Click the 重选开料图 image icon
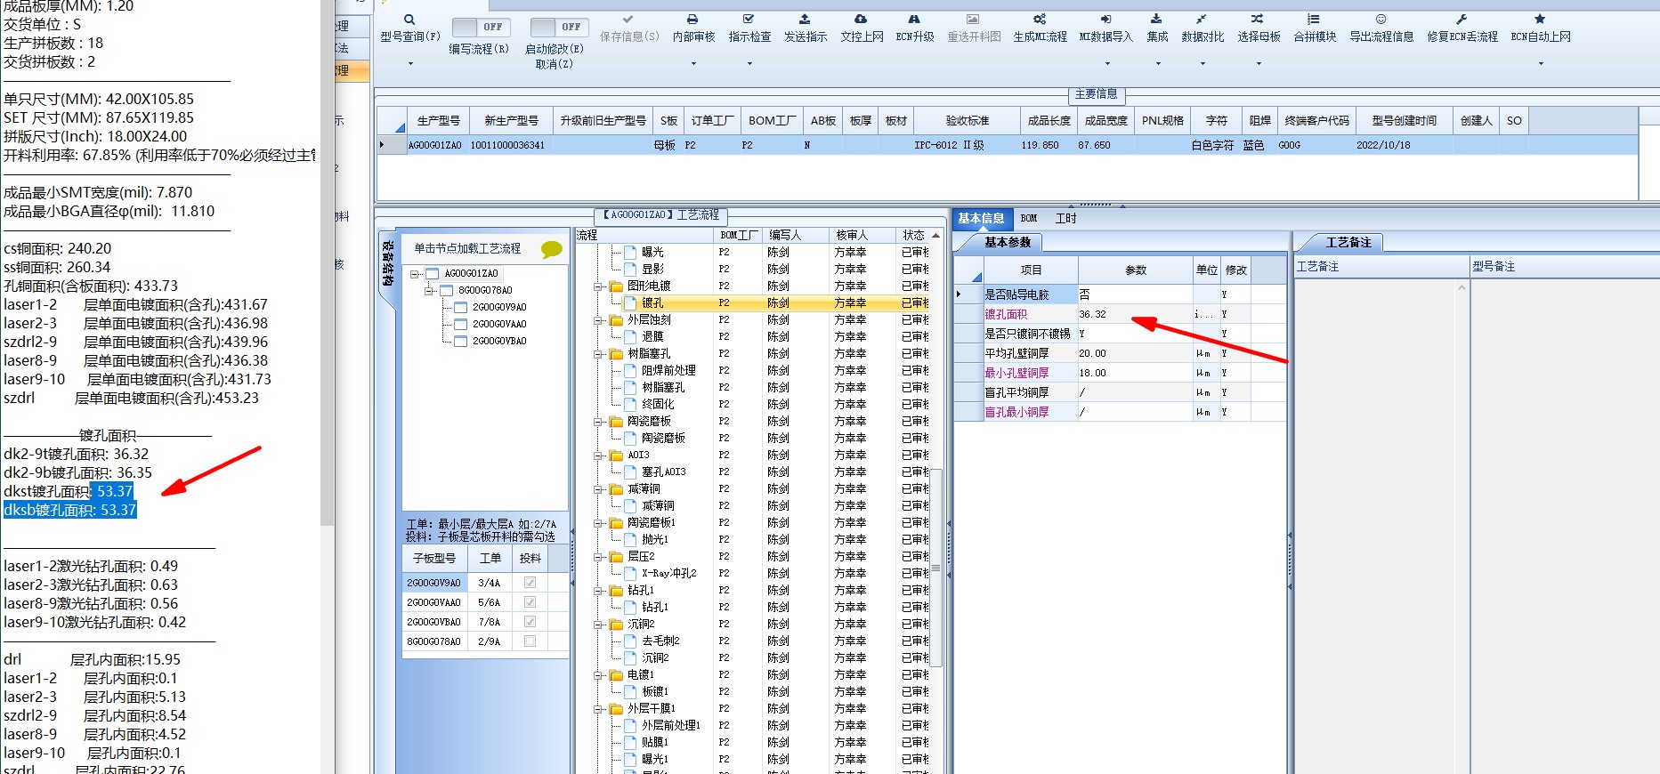1660x774 pixels. coord(973,19)
